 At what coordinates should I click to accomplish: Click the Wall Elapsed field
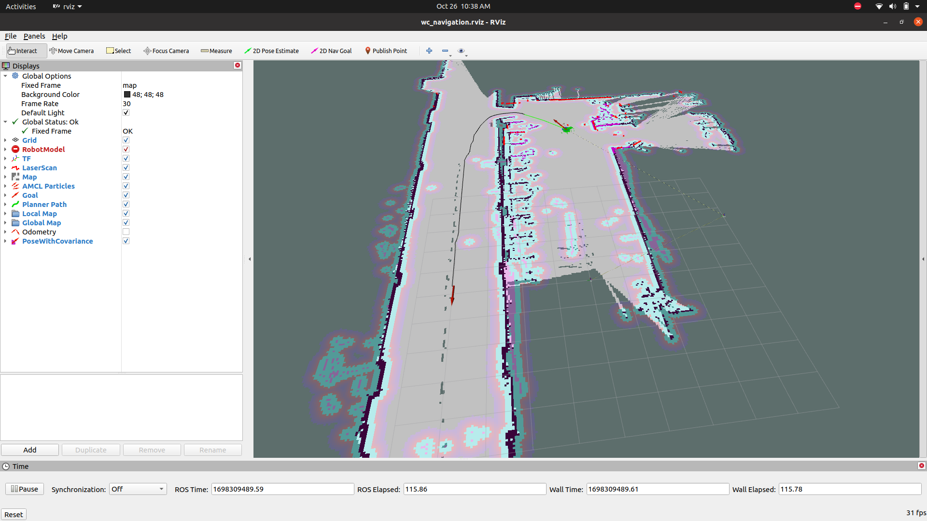click(x=850, y=489)
